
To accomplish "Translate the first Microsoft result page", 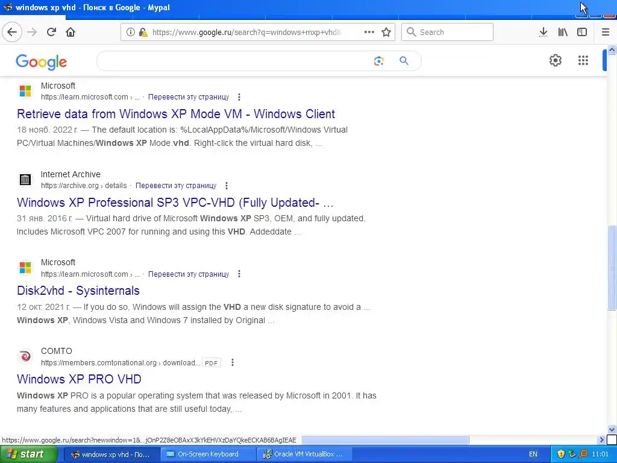I will tap(189, 97).
